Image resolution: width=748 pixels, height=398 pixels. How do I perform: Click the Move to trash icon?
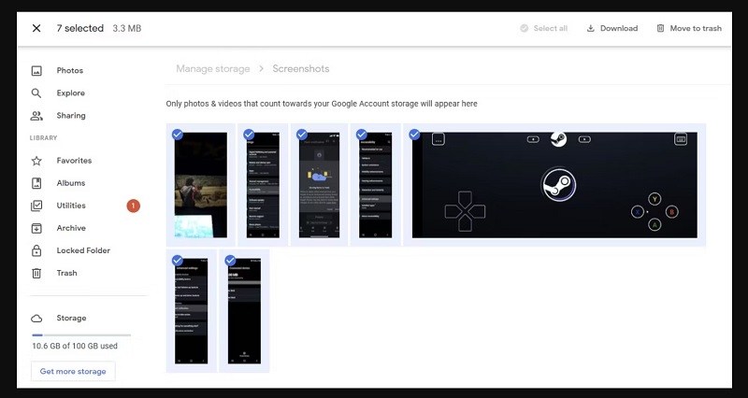[661, 28]
